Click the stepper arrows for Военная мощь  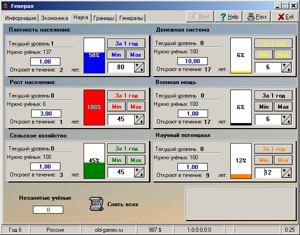pos(287,119)
